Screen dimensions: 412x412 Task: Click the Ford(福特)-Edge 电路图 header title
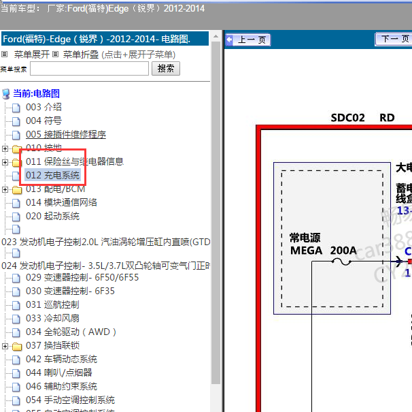(97, 39)
